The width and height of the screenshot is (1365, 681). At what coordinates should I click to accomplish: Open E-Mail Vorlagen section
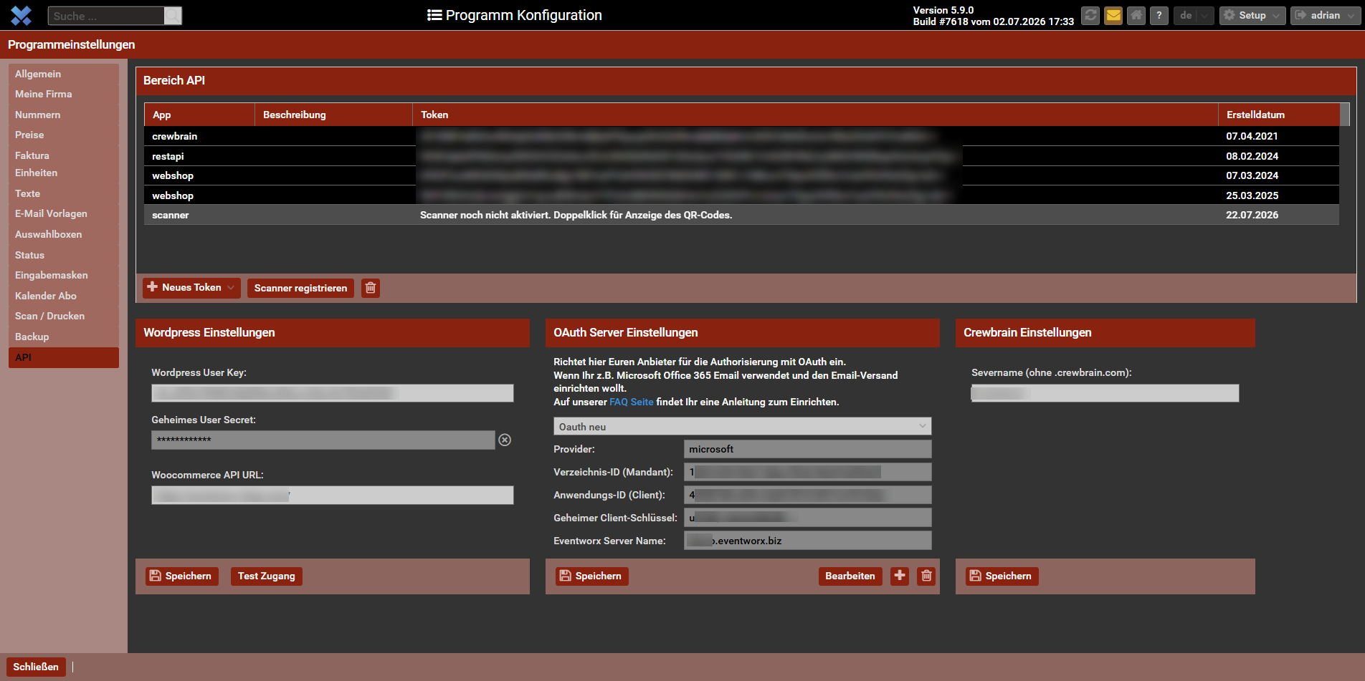tap(64, 213)
